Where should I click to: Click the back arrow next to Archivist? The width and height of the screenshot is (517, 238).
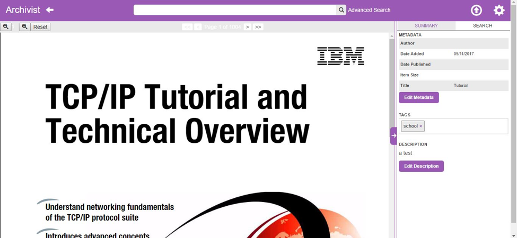tap(50, 10)
